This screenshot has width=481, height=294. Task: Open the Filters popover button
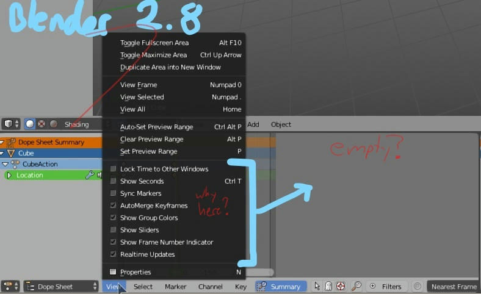[387, 286]
